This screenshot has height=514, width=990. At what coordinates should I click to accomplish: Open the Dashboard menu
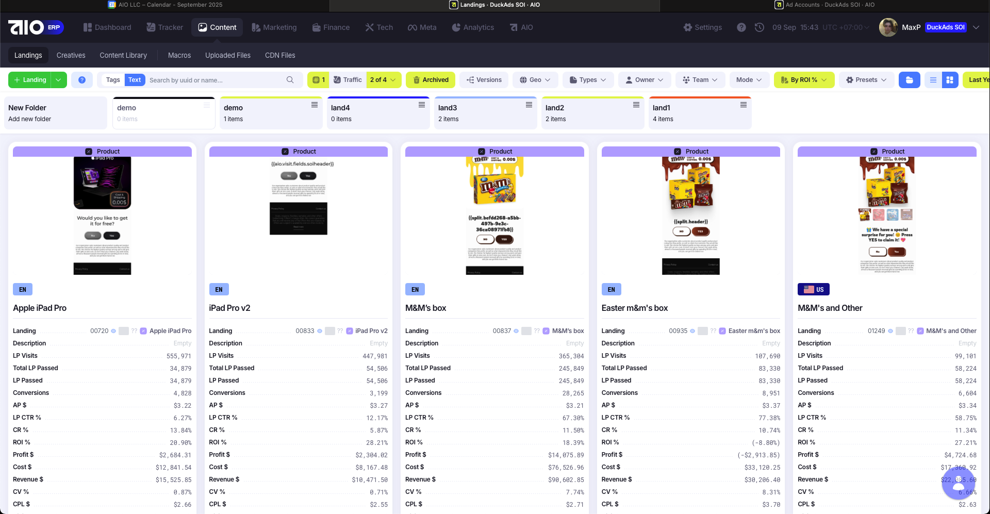click(107, 27)
